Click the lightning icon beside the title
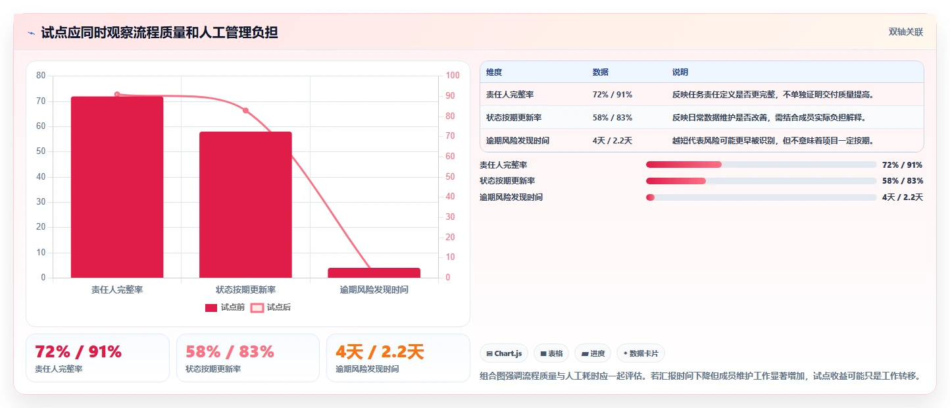 click(32, 33)
